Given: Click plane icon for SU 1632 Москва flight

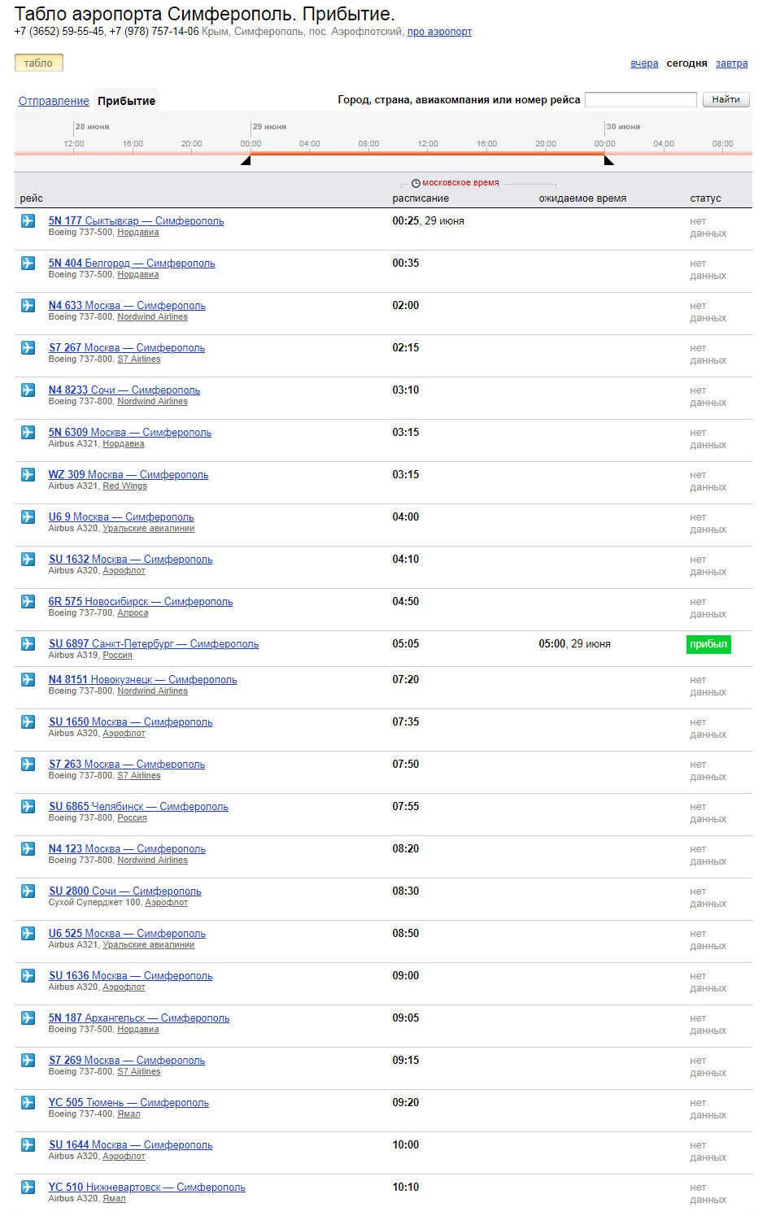Looking at the screenshot, I should [x=28, y=559].
